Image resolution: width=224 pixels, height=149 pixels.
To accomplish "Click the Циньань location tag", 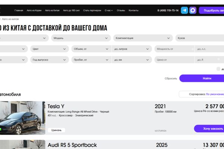I will click(56, 130).
